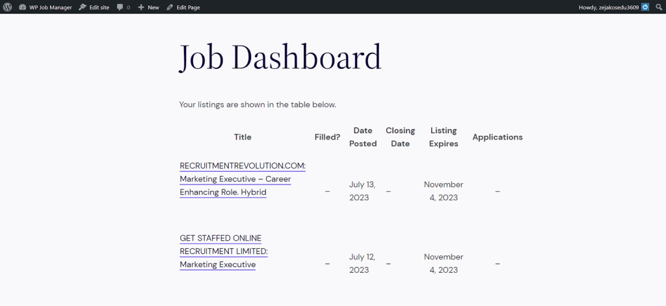Click the user avatar icon
The height and width of the screenshot is (306, 666).
point(645,7)
